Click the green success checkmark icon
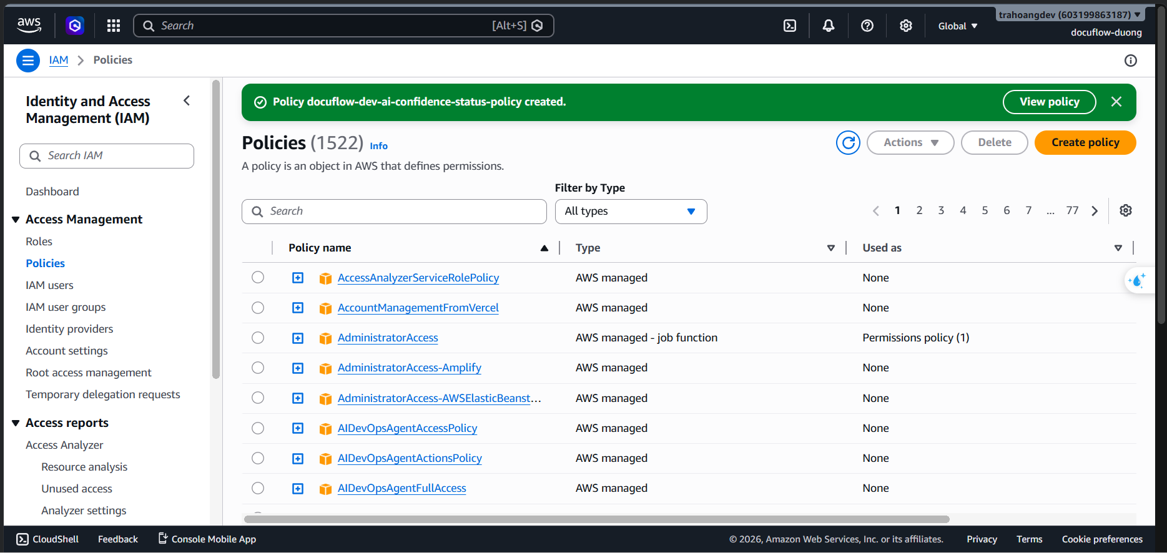Screen dimensions: 1167x553 pos(260,102)
